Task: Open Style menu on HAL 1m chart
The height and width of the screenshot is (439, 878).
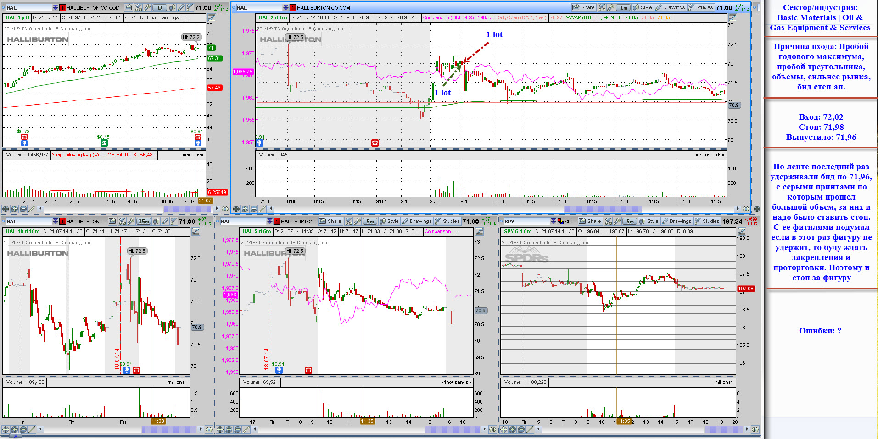Action: pyautogui.click(x=643, y=7)
